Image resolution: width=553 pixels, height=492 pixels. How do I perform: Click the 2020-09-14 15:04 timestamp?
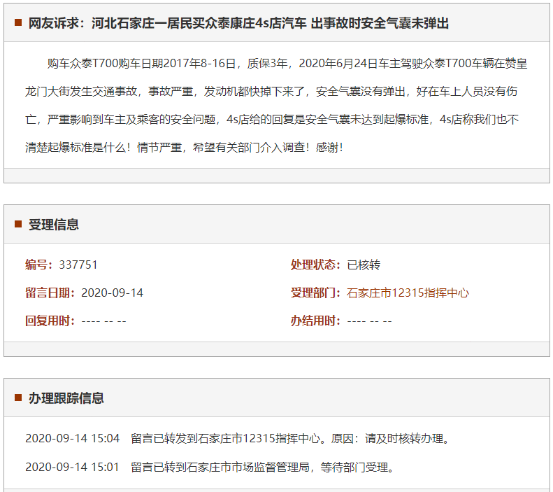[x=72, y=439]
